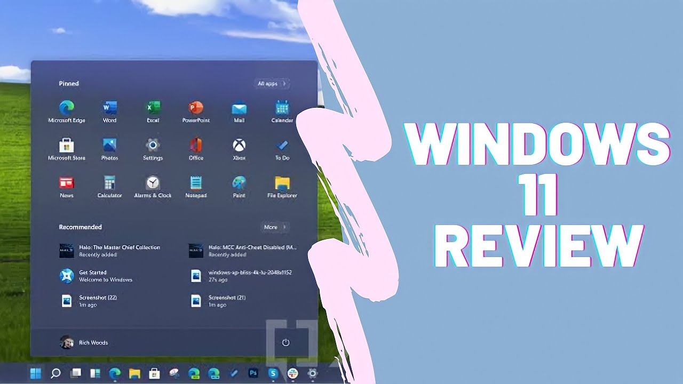683x384 pixels.
Task: Open the Office app
Action: click(196, 149)
